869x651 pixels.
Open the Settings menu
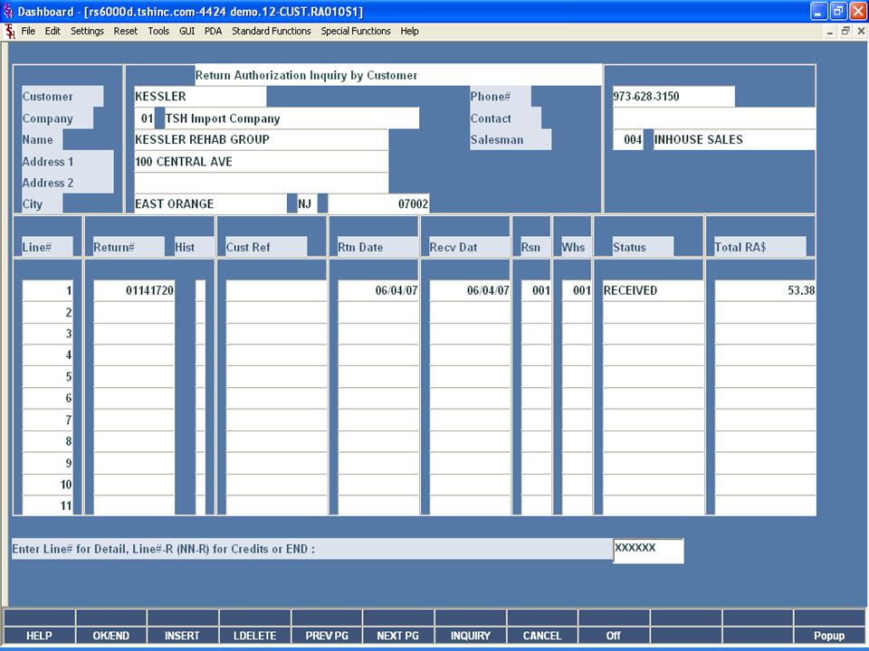pos(87,31)
